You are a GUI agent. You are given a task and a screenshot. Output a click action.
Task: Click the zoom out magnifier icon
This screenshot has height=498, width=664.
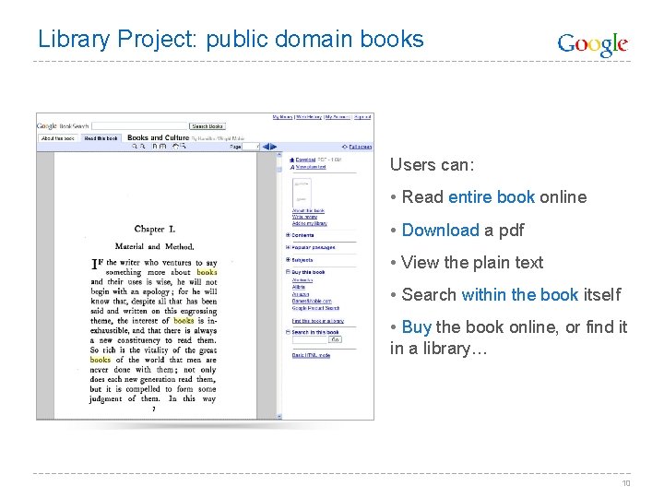tap(142, 147)
